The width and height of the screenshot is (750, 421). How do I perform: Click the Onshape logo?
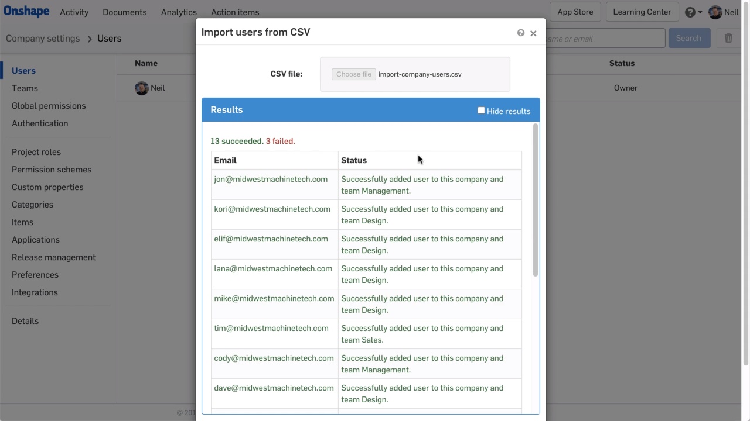(26, 11)
